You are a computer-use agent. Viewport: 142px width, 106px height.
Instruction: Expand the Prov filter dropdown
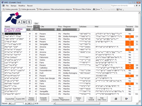(x=62, y=30)
